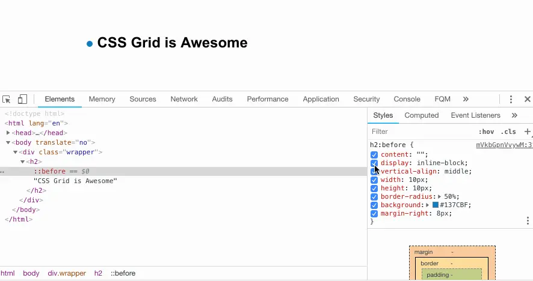533x281 pixels.
Task: Toggle the display inline-block checkbox
Action: (374, 163)
